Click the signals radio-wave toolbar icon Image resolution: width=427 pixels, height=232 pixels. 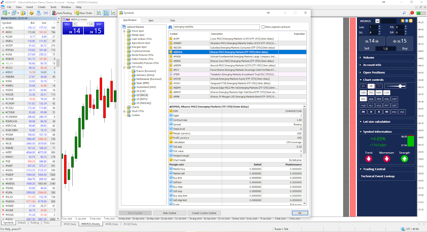click(46, 13)
